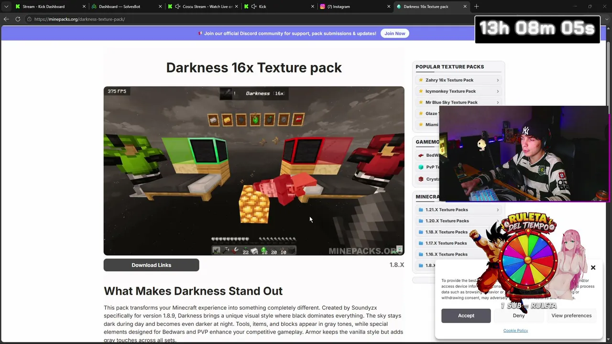Go back to the previous page

point(6,19)
